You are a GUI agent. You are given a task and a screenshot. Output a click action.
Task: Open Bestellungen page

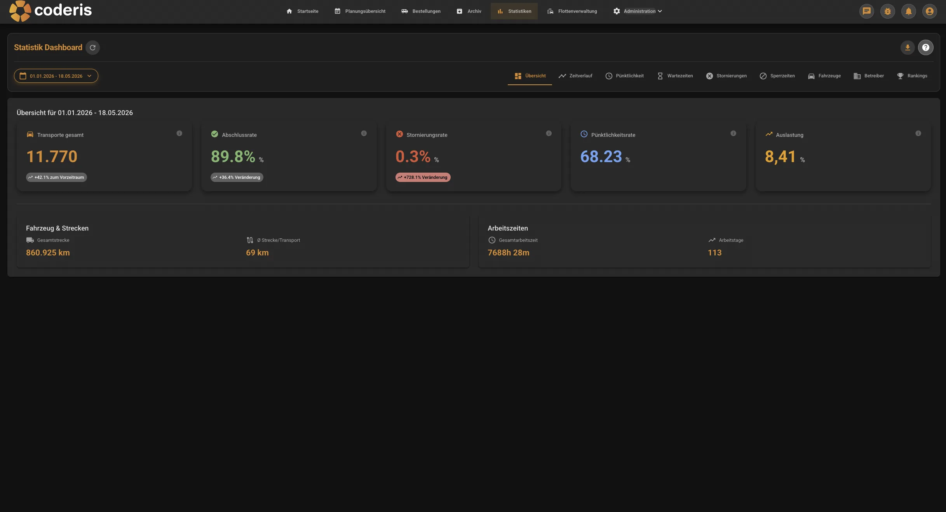click(x=421, y=11)
